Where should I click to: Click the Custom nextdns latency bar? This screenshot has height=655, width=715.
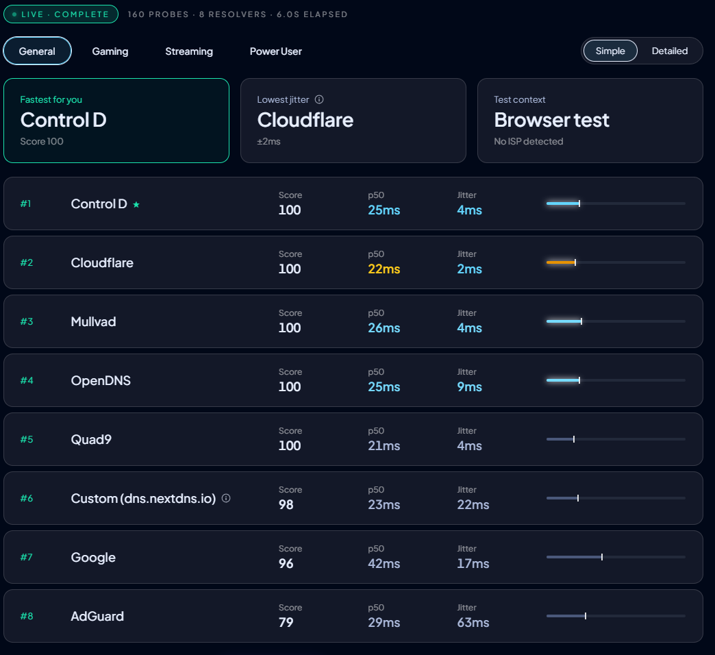click(x=616, y=498)
